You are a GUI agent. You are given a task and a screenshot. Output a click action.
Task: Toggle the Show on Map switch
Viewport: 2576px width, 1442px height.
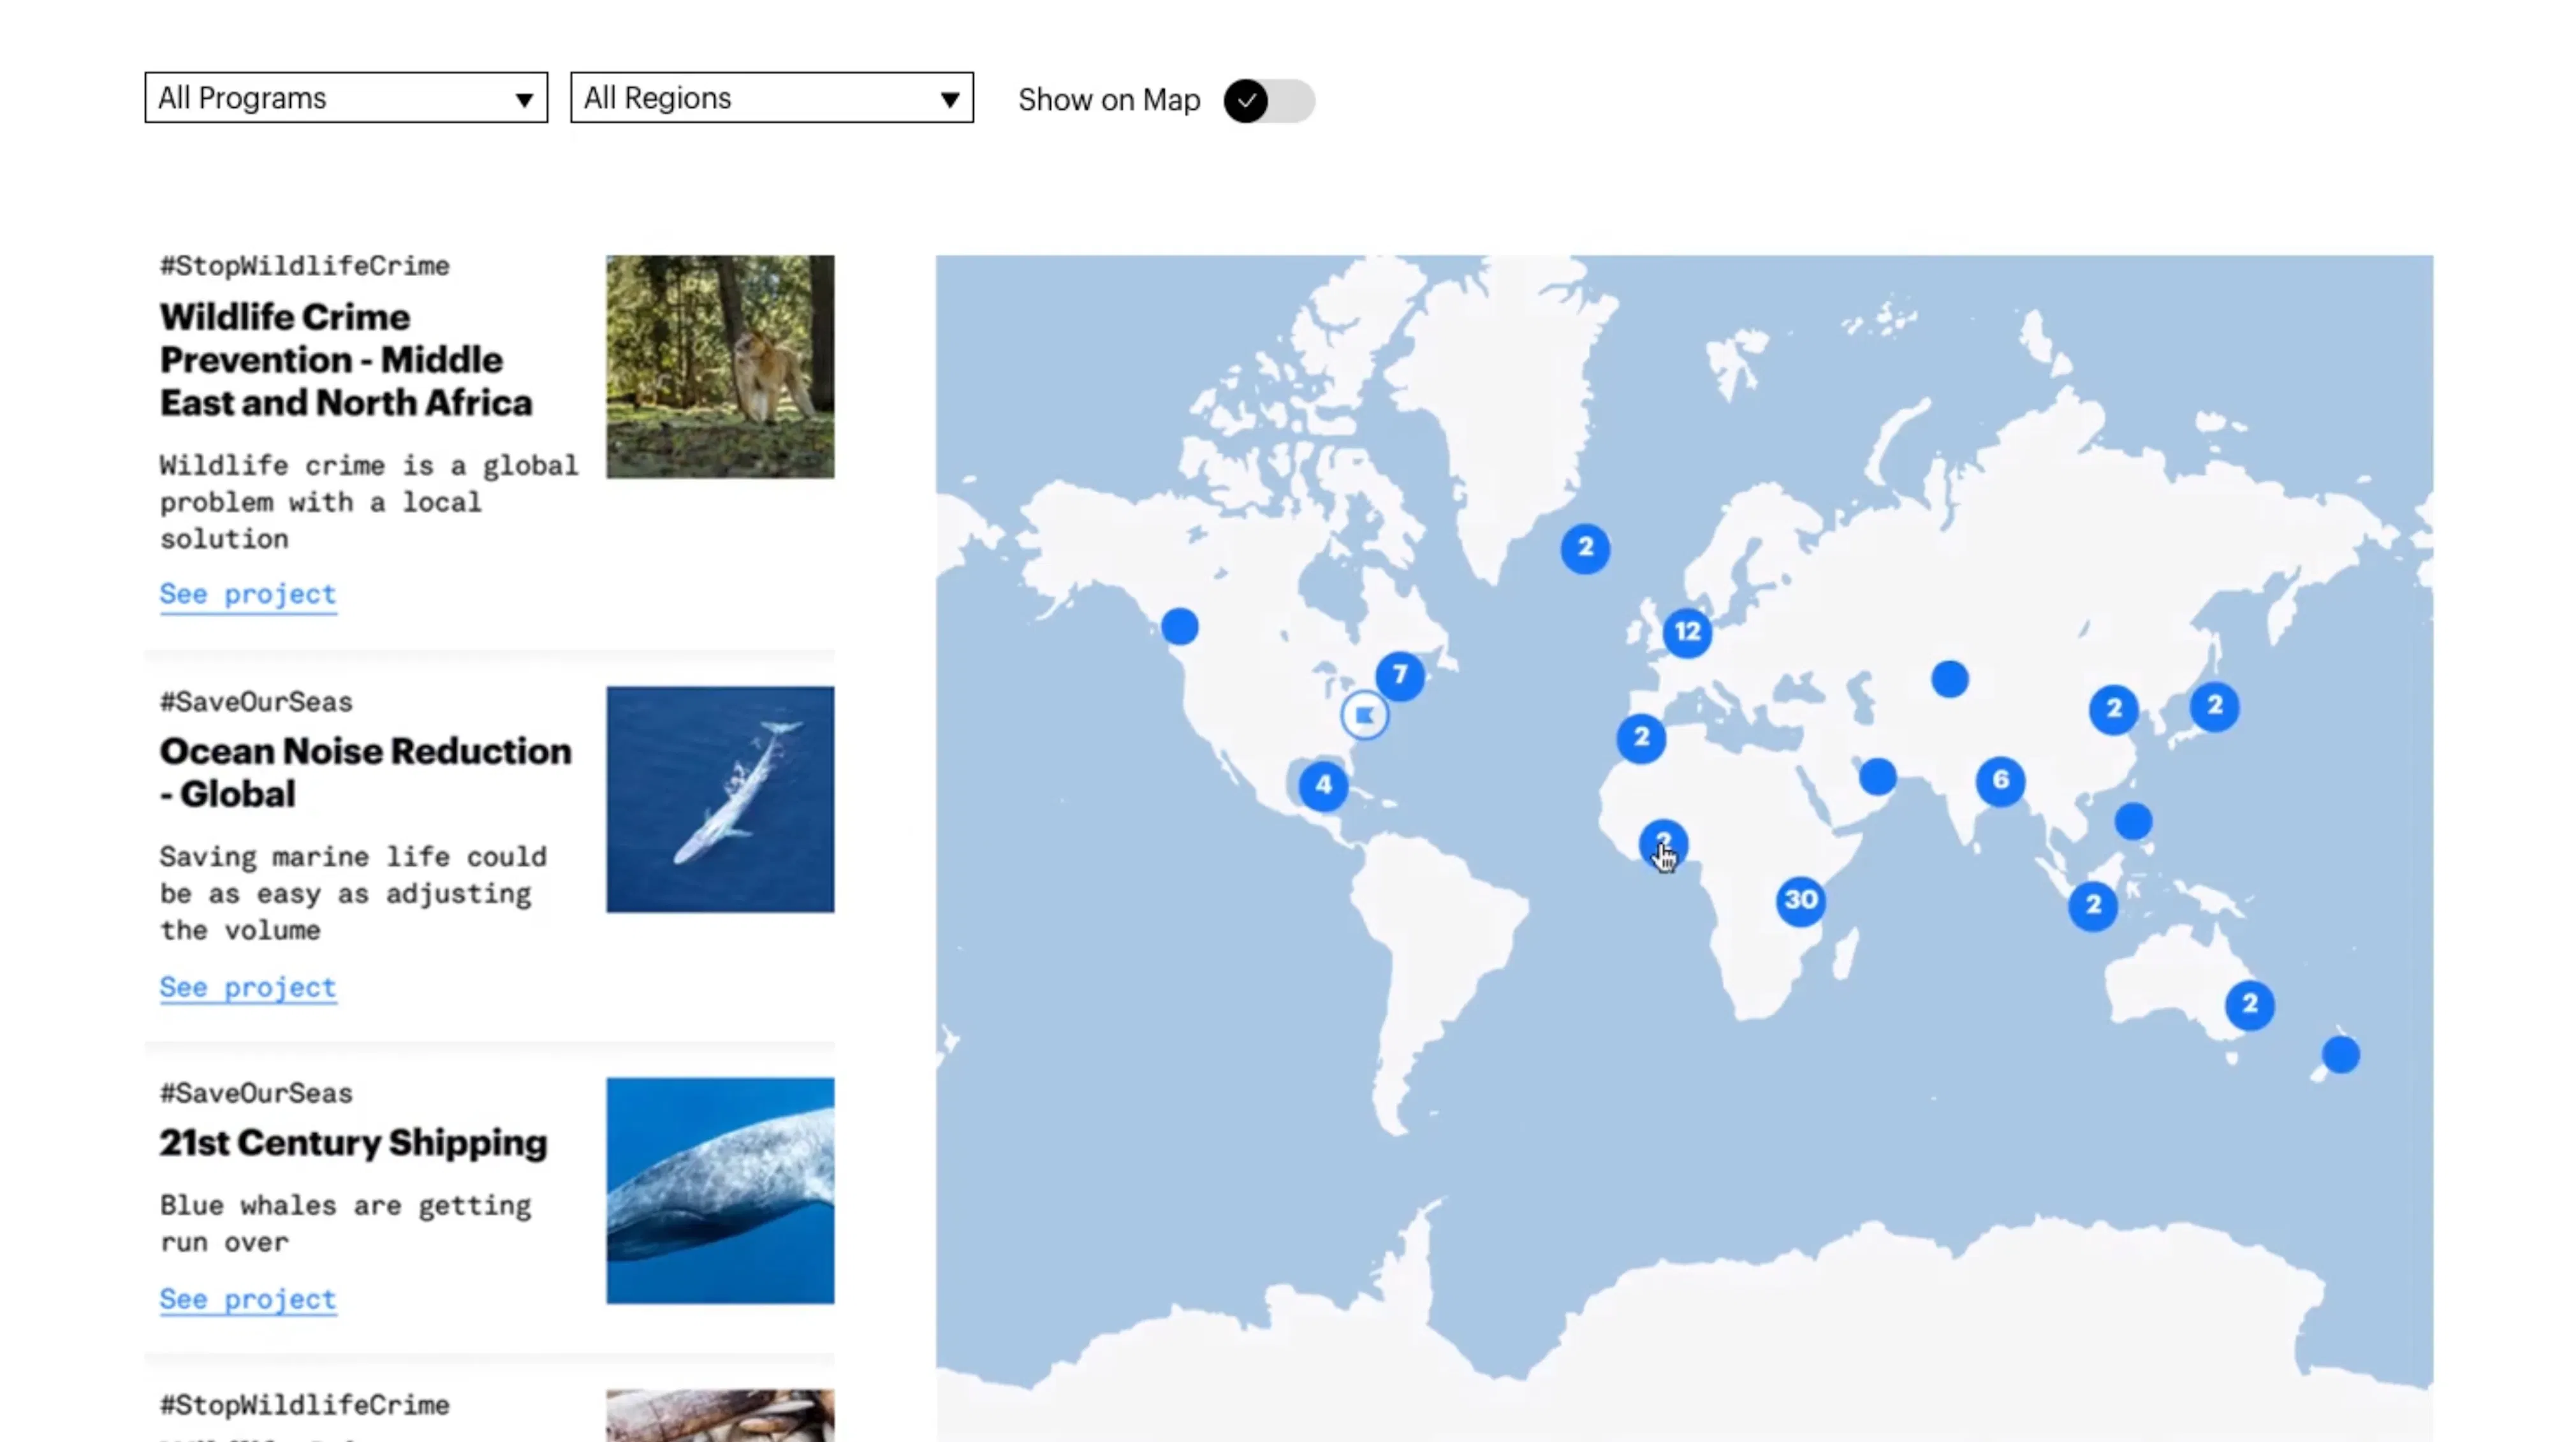pyautogui.click(x=1269, y=100)
